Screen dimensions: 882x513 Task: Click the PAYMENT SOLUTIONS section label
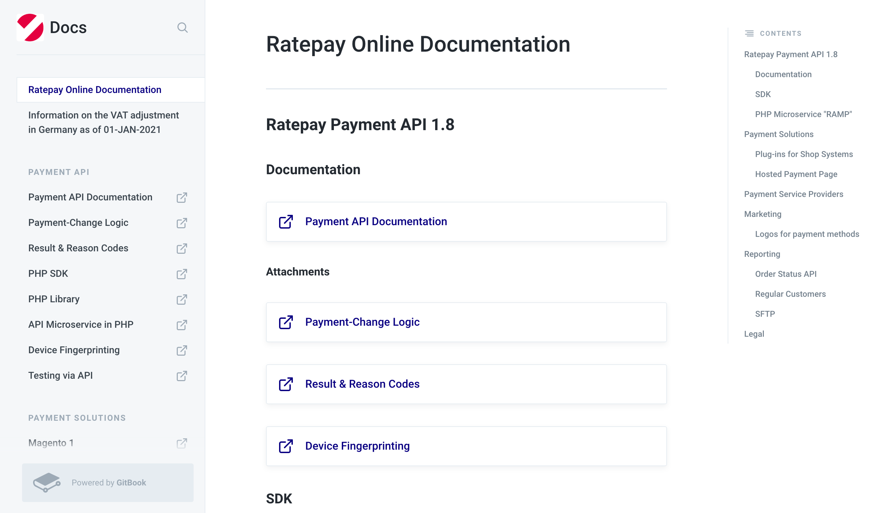tap(77, 418)
